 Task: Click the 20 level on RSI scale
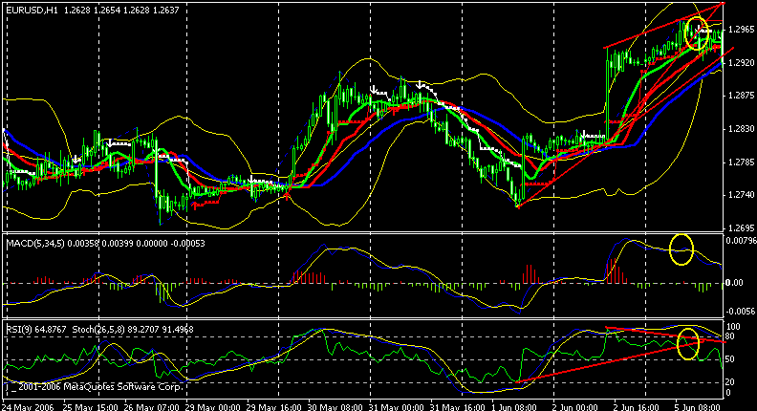(x=731, y=381)
